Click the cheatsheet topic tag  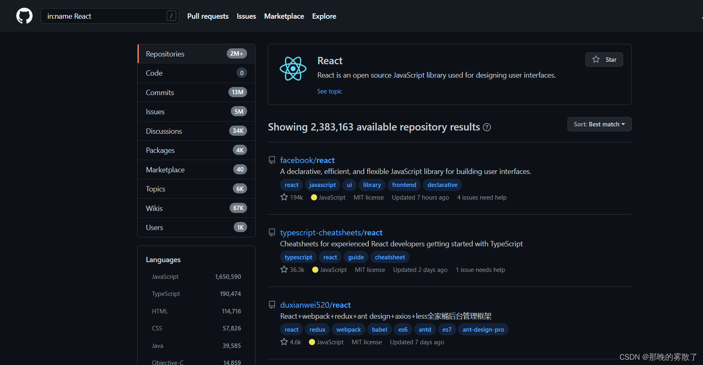[x=390, y=257]
